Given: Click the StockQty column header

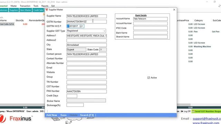Looking at the screenshot, I should coord(20,21).
